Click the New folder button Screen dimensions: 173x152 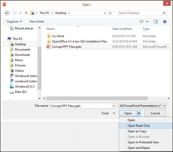click(37, 21)
